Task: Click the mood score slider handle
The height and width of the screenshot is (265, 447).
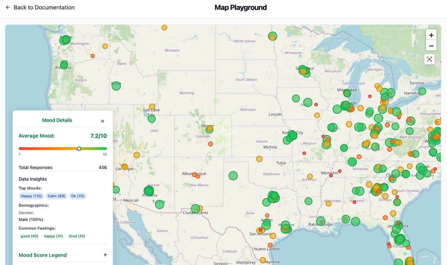Action: pos(79,149)
